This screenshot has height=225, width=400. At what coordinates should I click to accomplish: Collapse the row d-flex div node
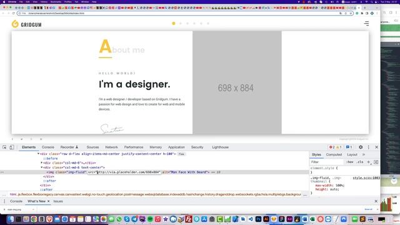pyautogui.click(x=39, y=154)
